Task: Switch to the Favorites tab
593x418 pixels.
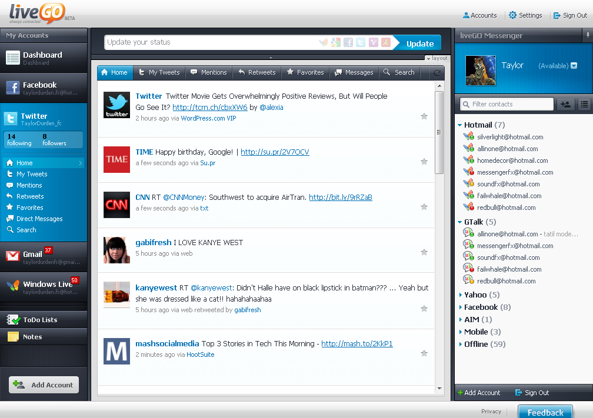Action: (x=305, y=72)
